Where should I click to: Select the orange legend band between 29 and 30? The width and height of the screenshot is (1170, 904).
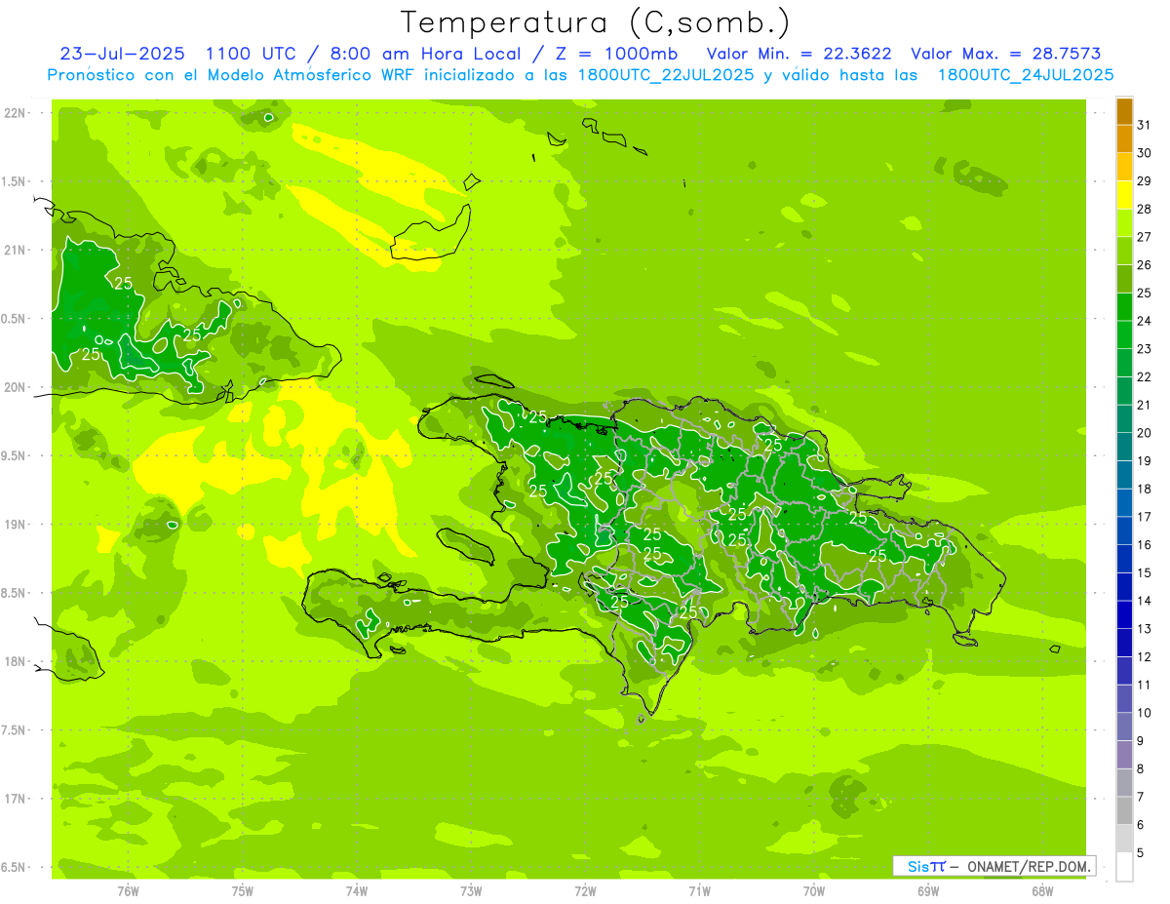point(1124,167)
